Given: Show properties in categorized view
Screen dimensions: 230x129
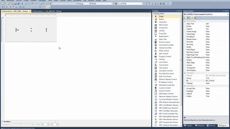Looking at the screenshot, I should (185, 18).
